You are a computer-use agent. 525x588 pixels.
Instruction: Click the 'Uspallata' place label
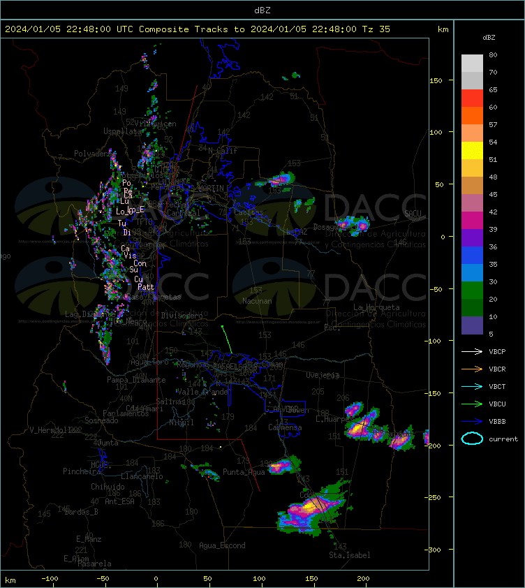pos(123,131)
